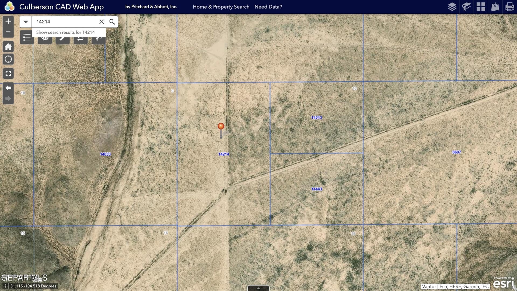517x291 pixels.
Task: Zoom in with the plus button
Action: [x=8, y=21]
